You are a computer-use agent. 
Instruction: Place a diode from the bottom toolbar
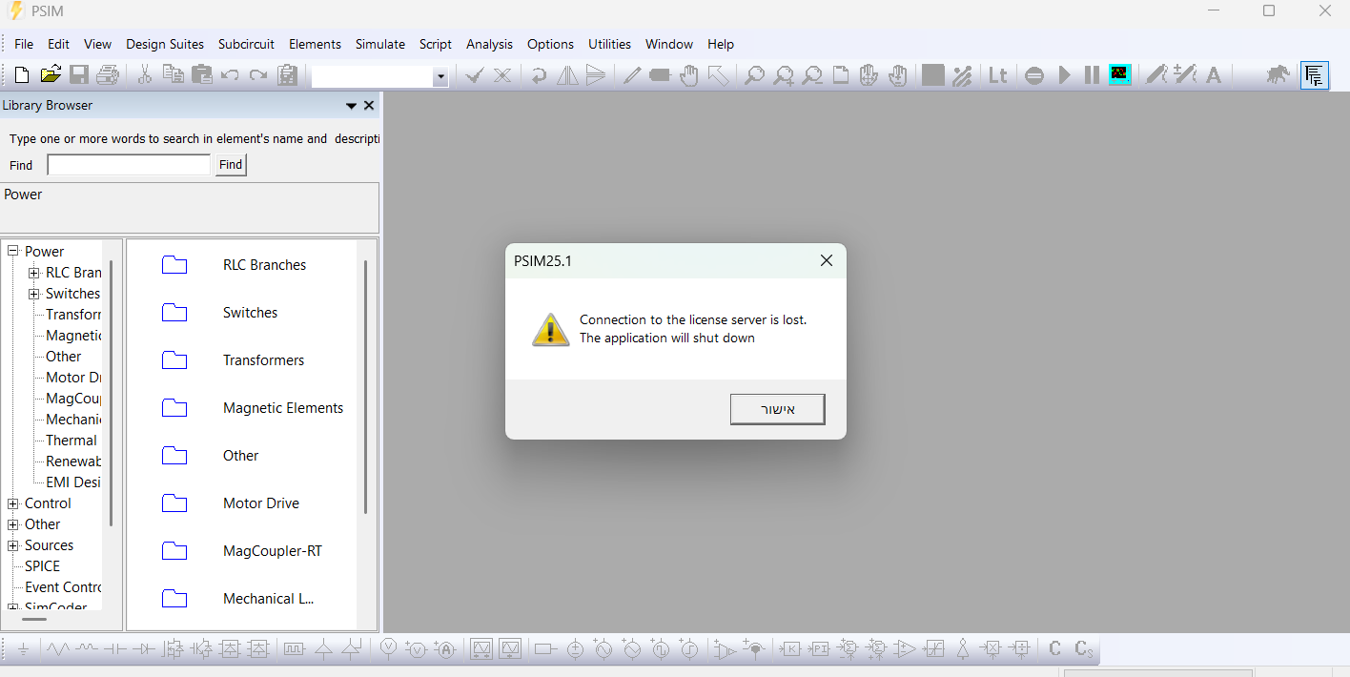(144, 649)
